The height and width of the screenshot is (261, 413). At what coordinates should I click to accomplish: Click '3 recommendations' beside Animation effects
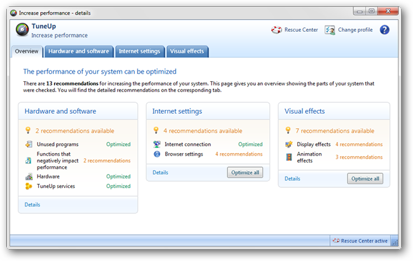(x=359, y=157)
